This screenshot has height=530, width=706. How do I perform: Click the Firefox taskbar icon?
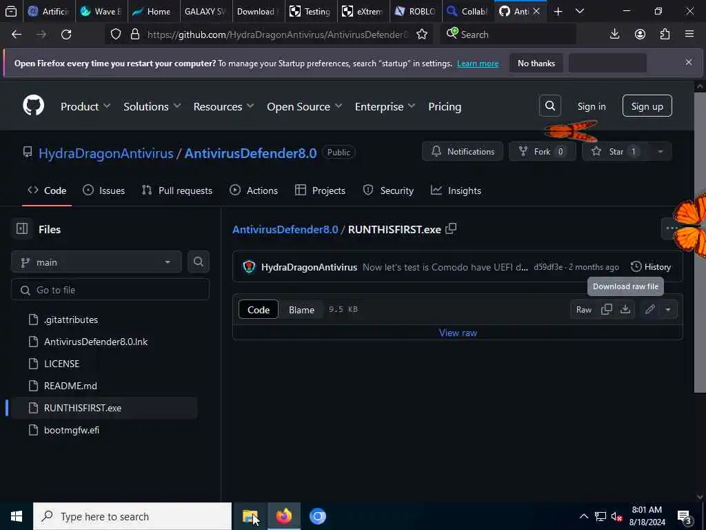pyautogui.click(x=283, y=516)
